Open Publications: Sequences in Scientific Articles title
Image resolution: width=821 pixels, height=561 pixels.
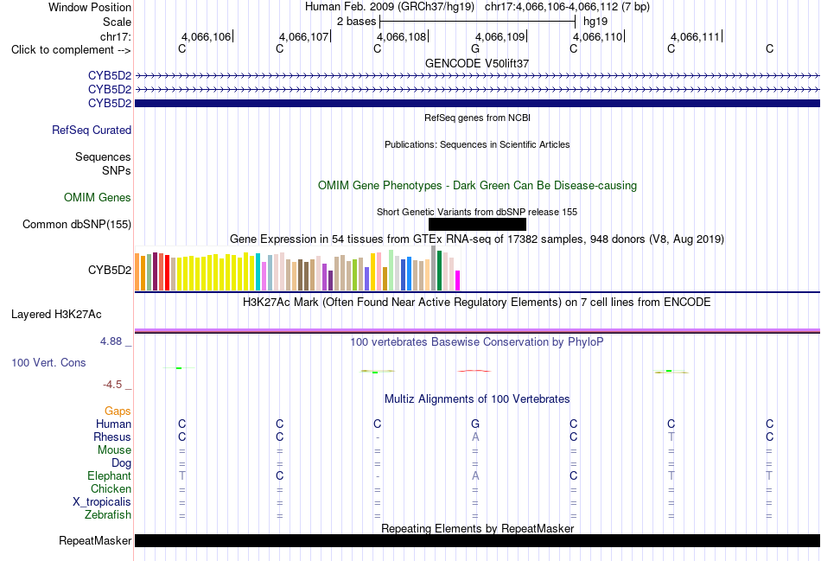point(477,144)
